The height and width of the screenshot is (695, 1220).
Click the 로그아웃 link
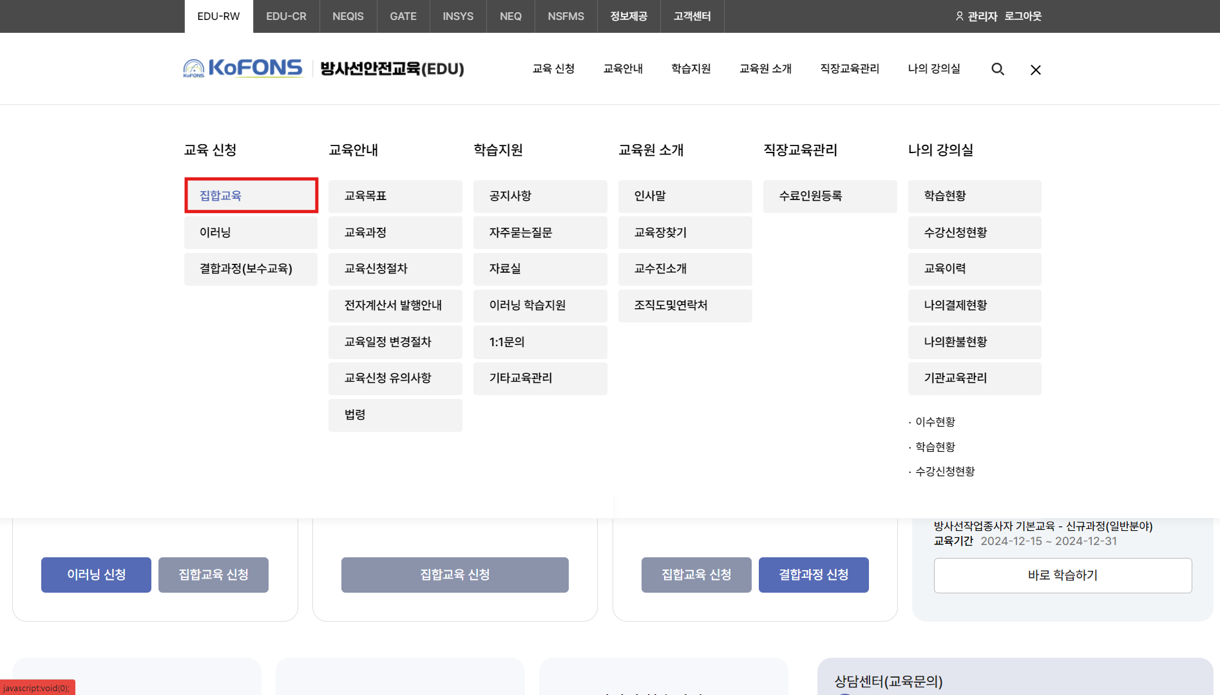1023,16
